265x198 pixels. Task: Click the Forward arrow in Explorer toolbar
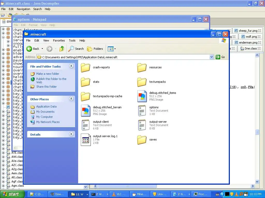coord(49,49)
